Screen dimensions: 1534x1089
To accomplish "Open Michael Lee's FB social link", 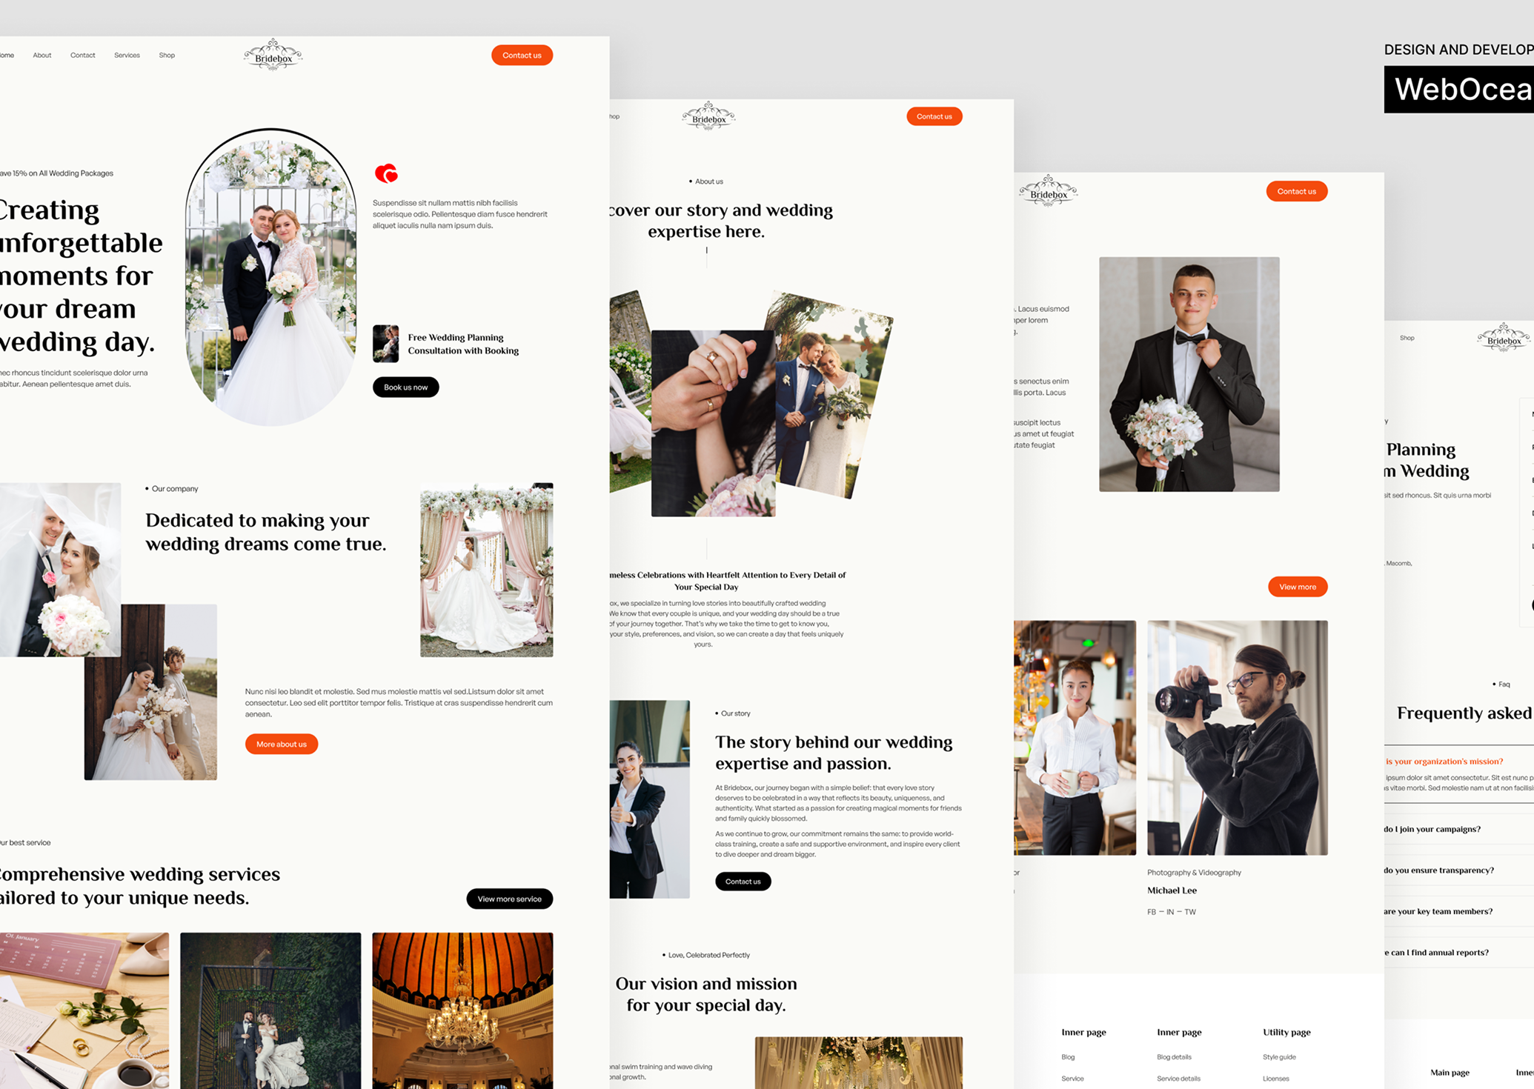I will pos(1152,912).
